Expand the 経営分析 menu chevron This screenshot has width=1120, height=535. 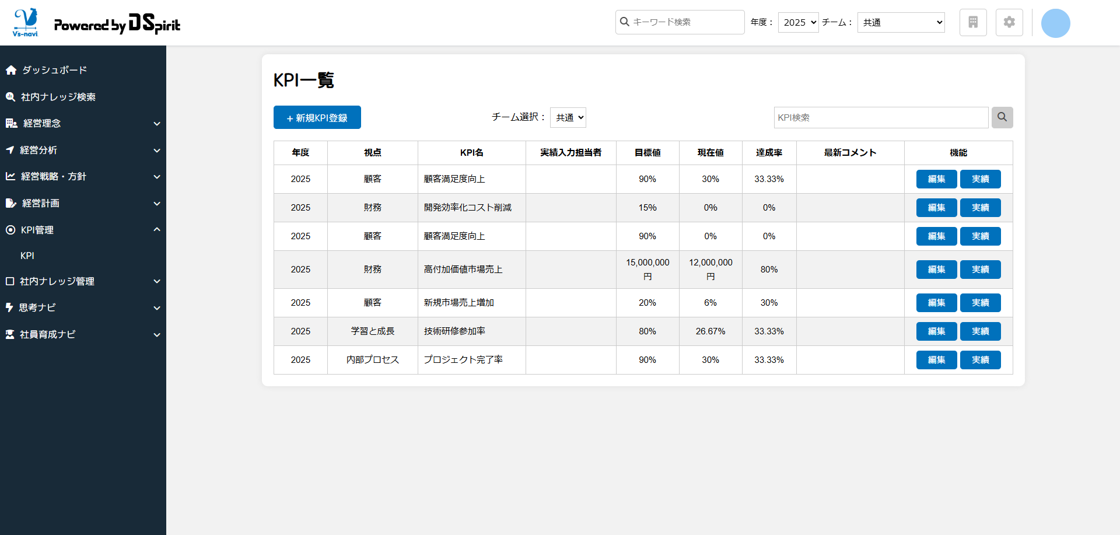(x=157, y=151)
